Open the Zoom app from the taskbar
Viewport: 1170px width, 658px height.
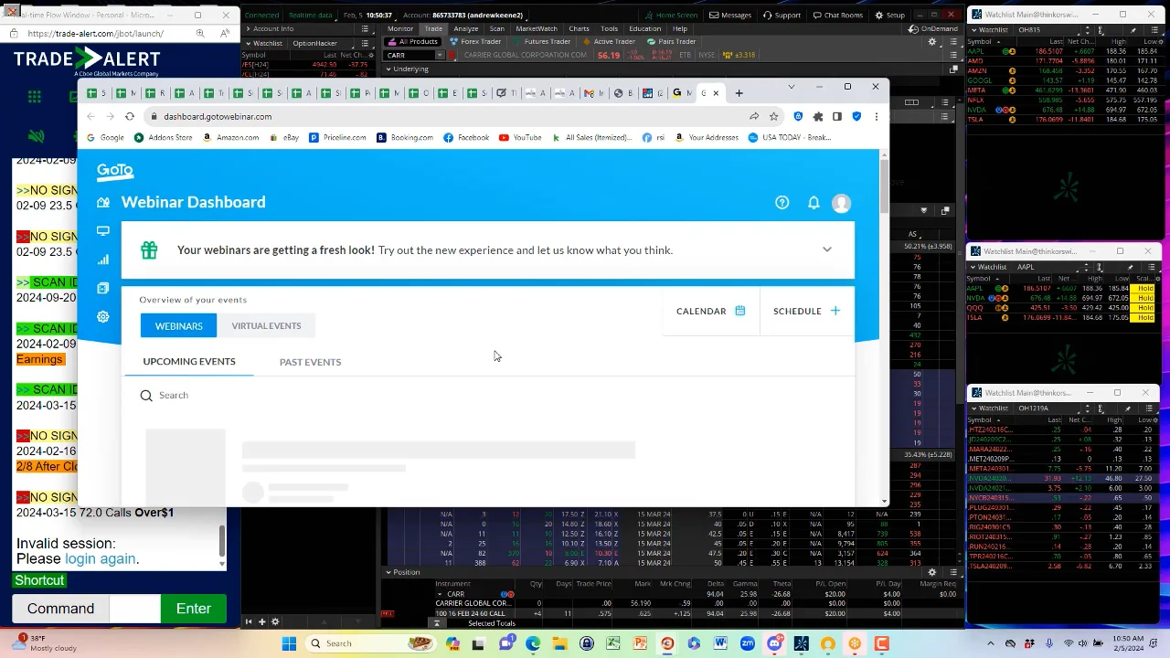[x=748, y=643]
